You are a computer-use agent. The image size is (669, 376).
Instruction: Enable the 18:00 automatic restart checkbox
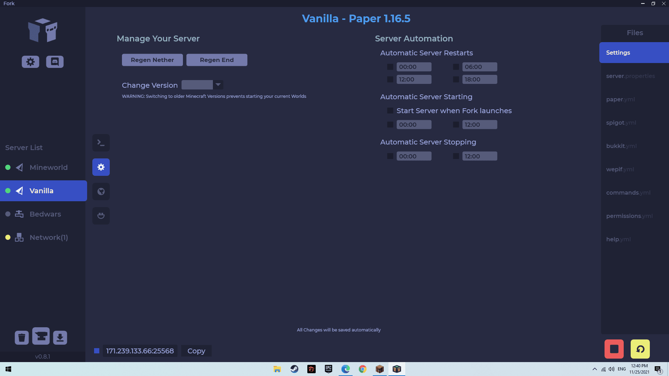[456, 79]
